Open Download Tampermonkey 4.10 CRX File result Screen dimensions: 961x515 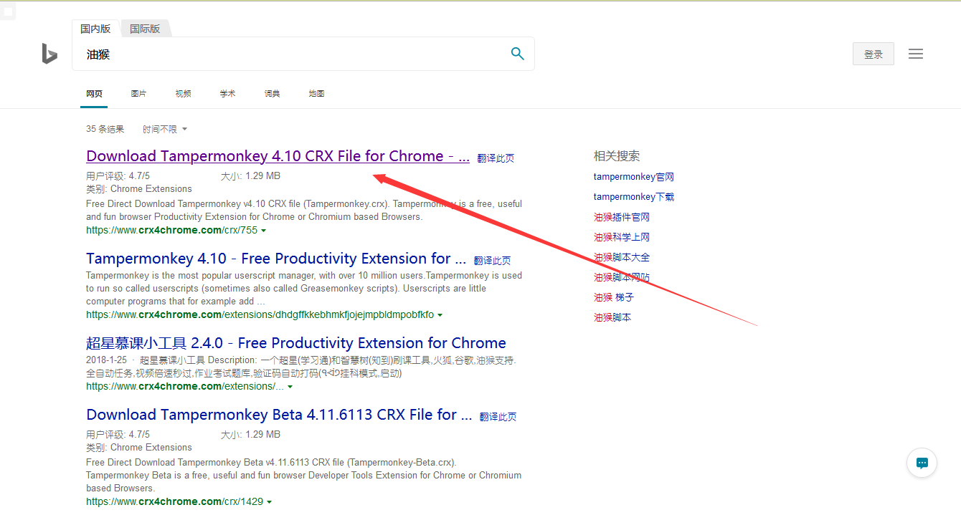278,156
